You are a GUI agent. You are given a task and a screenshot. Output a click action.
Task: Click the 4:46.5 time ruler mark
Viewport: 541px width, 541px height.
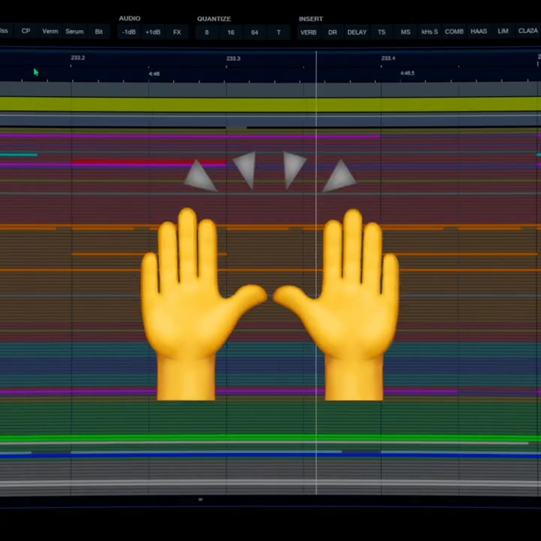pos(407,73)
